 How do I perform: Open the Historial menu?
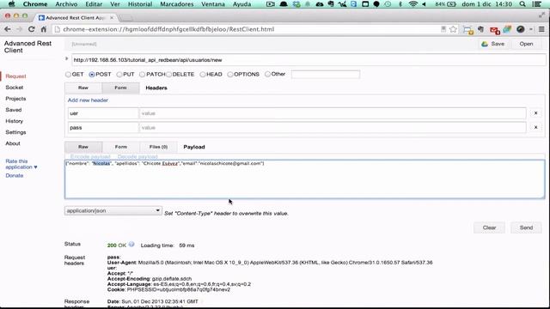(139, 4)
